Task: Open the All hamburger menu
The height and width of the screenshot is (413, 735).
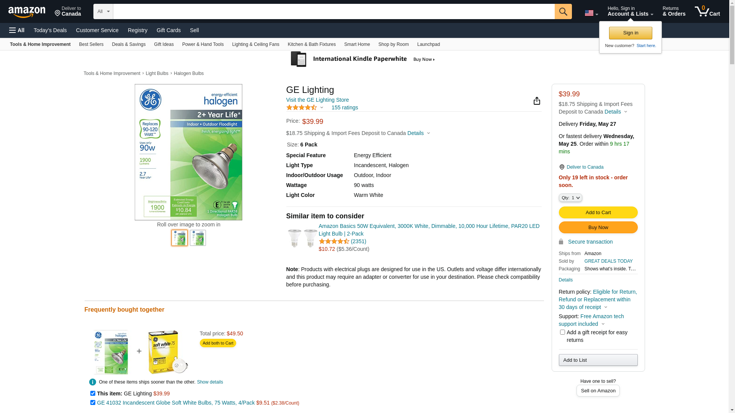Action: pos(17,30)
